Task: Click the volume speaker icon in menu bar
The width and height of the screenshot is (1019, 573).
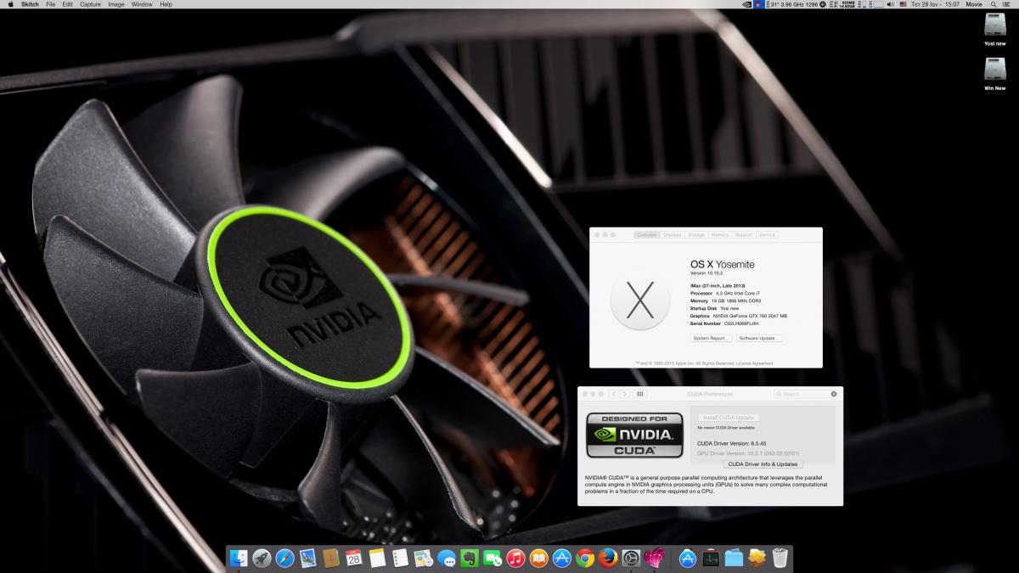Action: [x=890, y=4]
